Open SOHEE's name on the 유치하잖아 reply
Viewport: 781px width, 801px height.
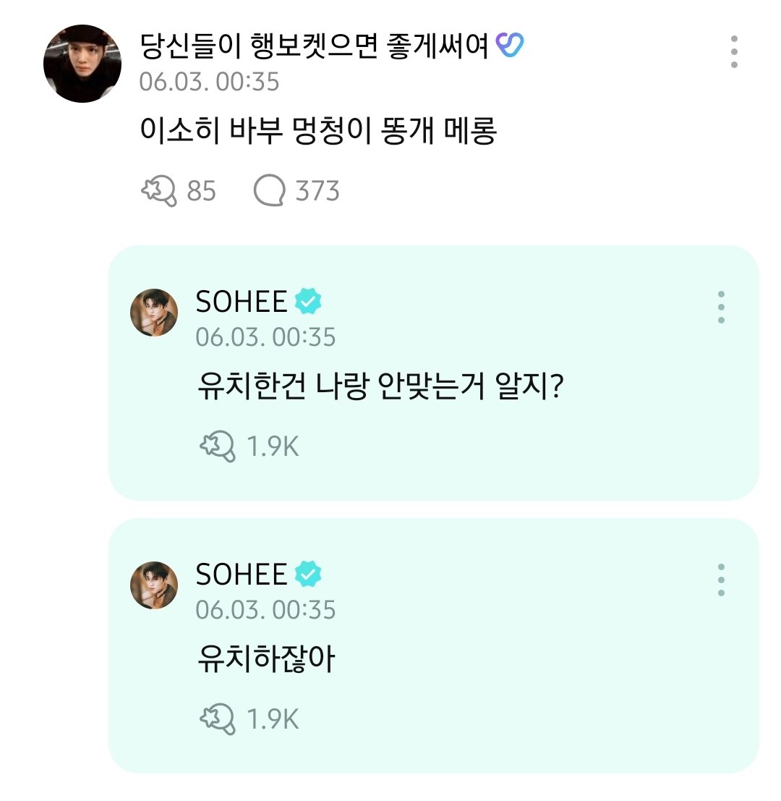tap(242, 575)
